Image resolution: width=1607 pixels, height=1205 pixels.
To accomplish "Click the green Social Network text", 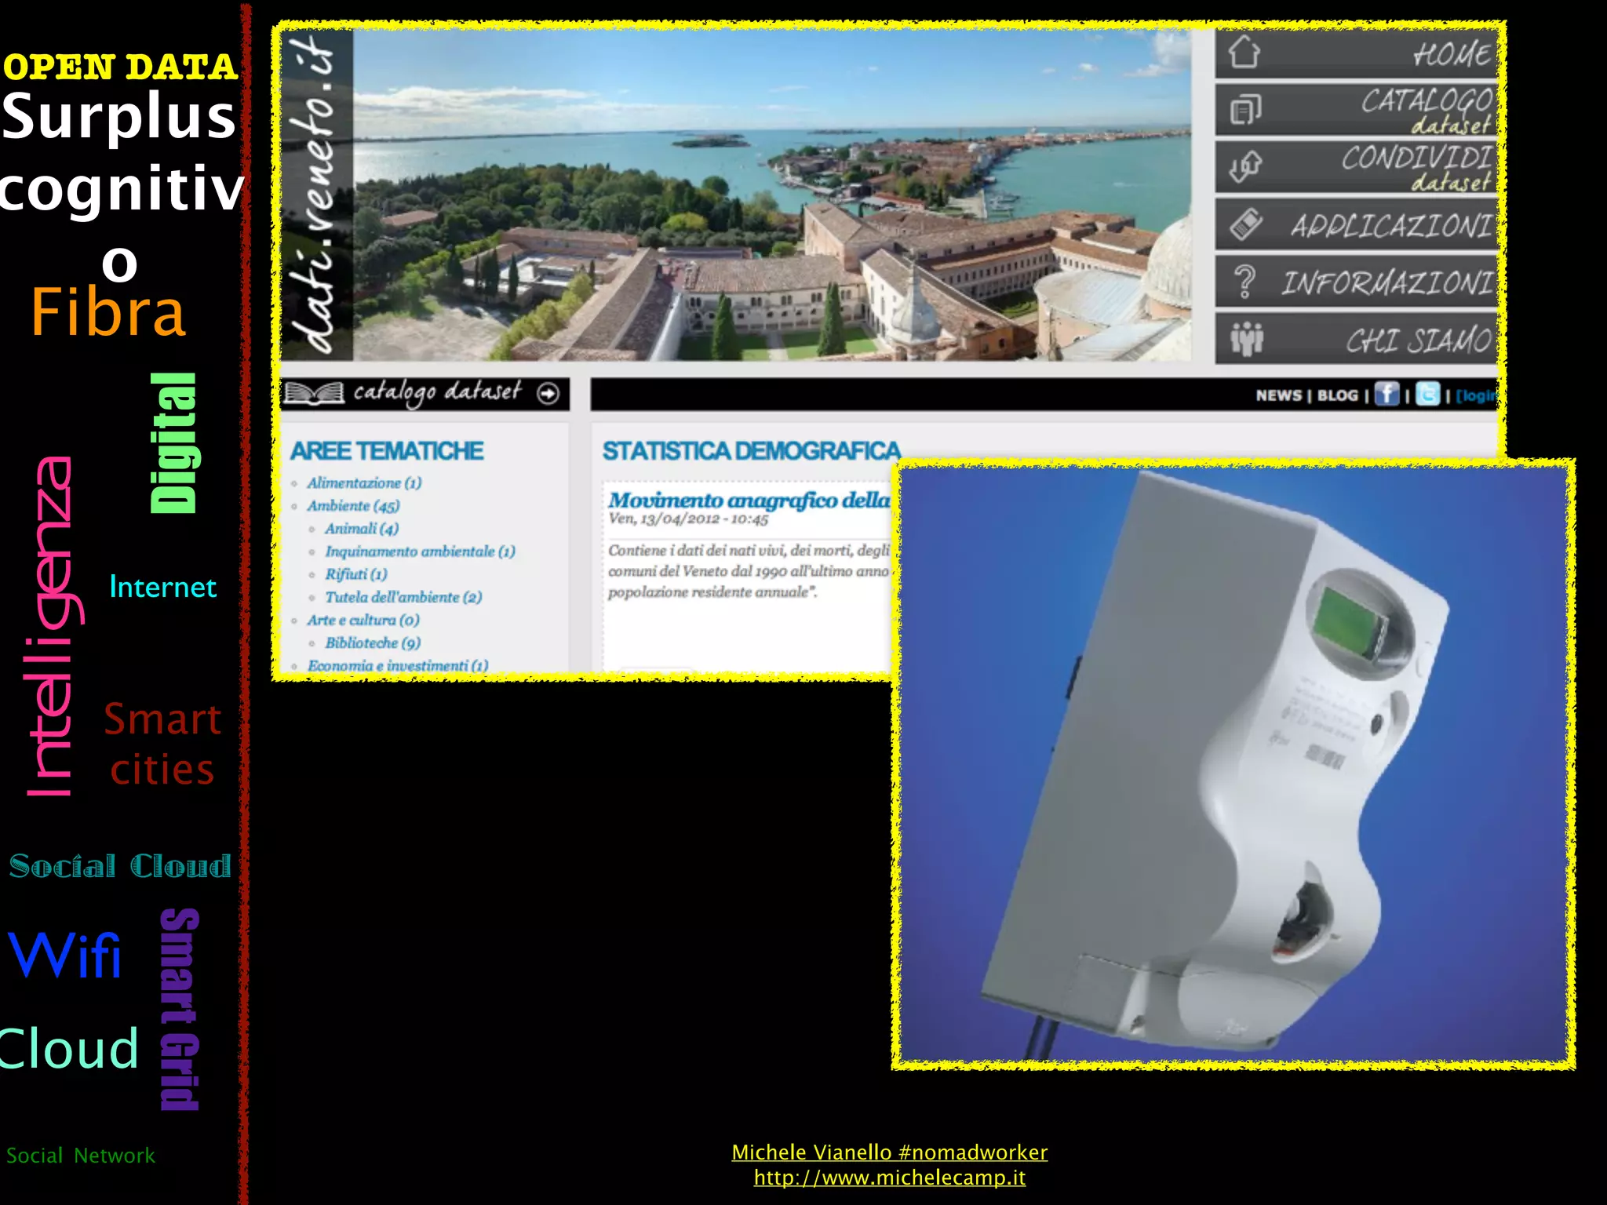I will [81, 1156].
